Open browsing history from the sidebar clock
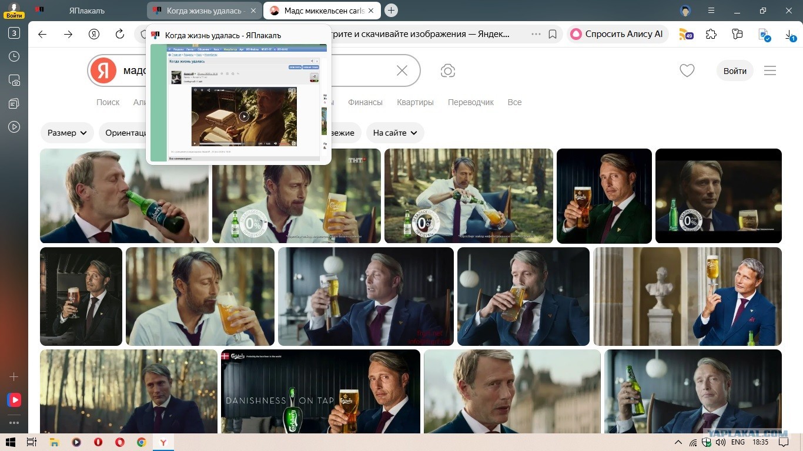 pos(14,56)
